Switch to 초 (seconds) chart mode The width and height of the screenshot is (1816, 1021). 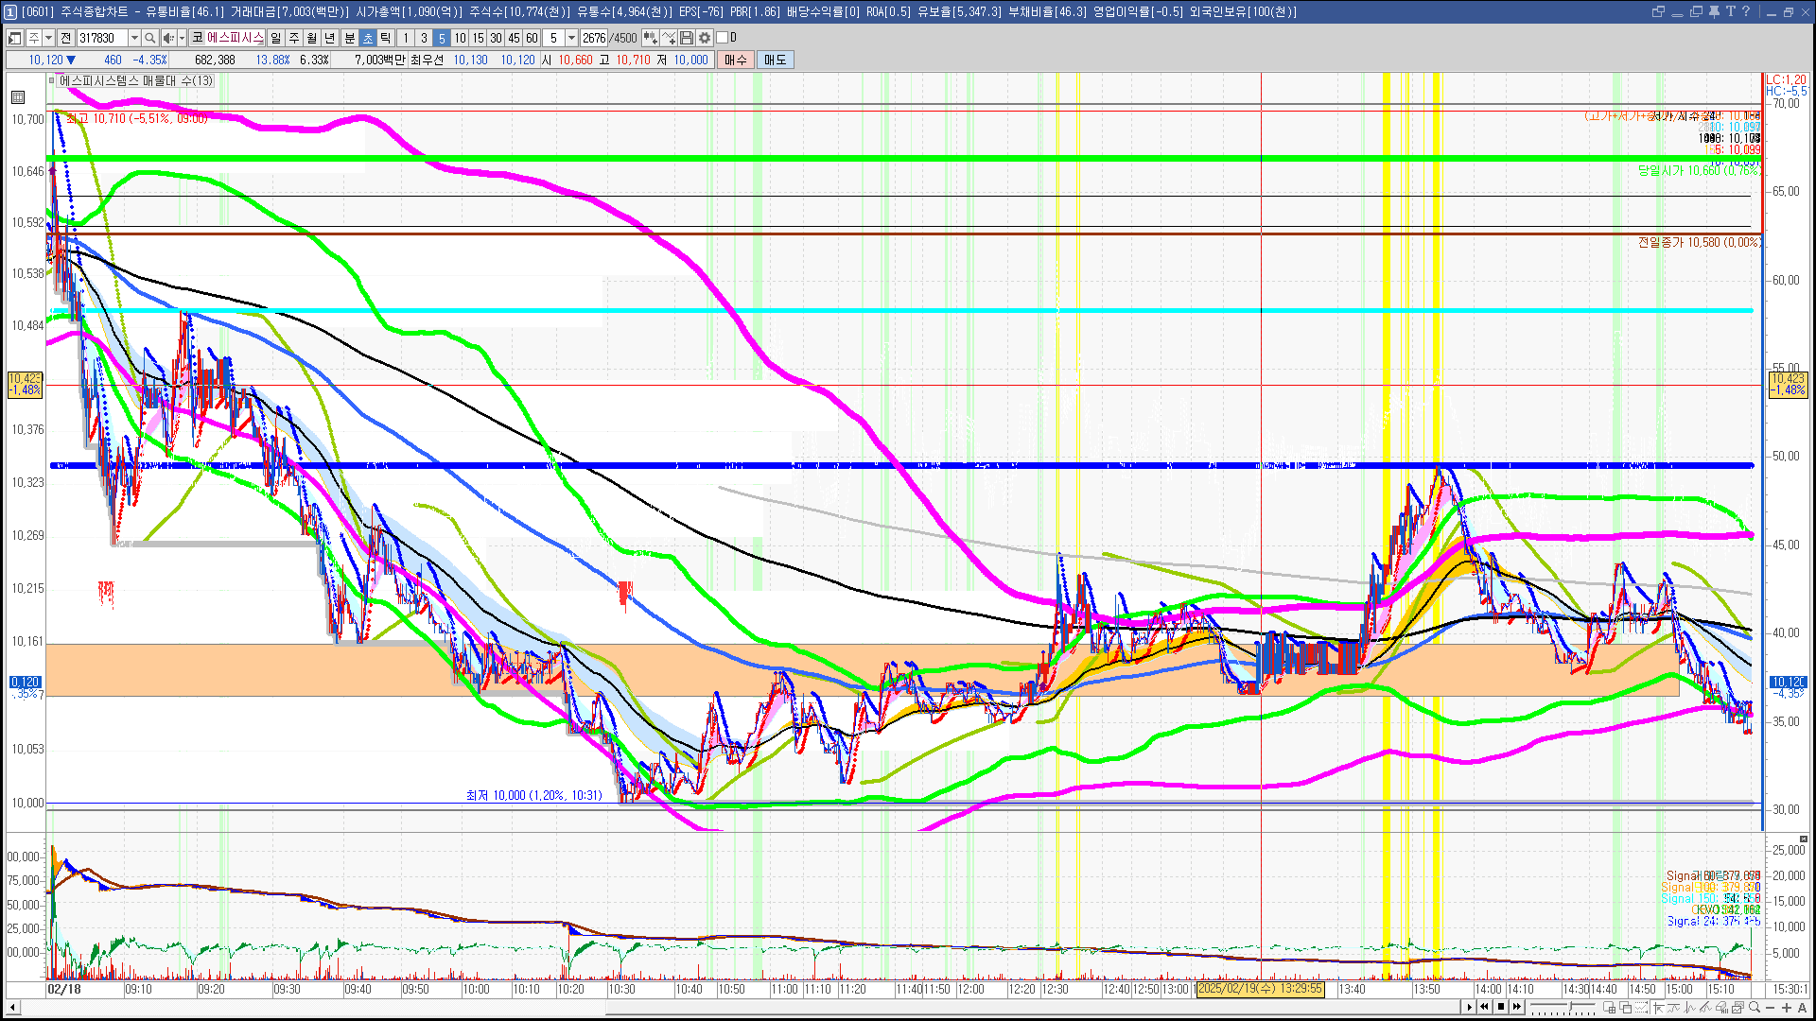point(368,38)
